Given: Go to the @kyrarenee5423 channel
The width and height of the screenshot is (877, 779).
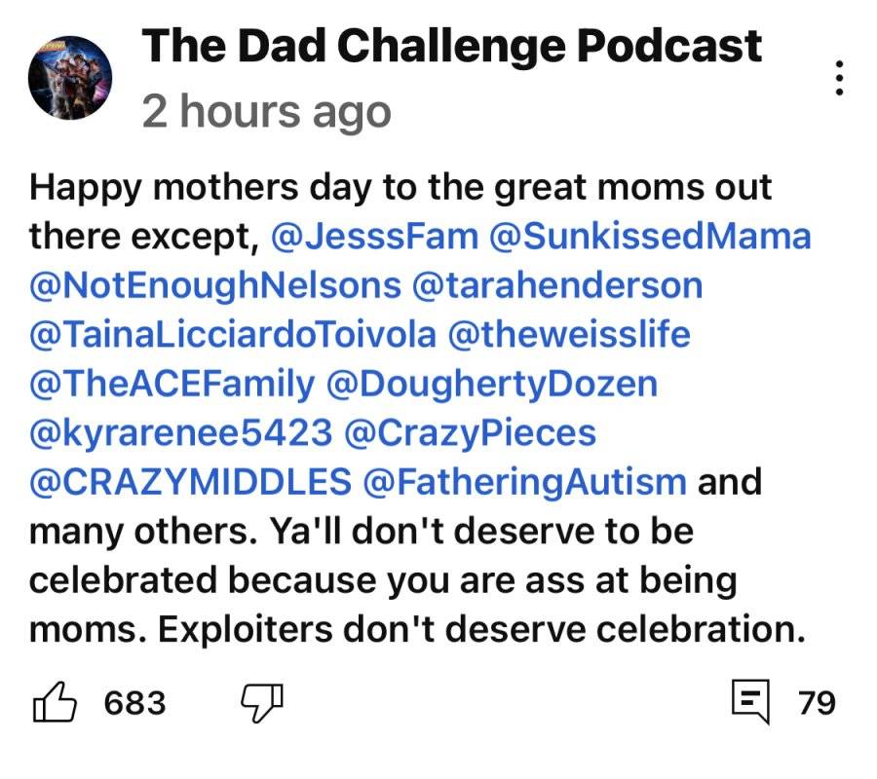Looking at the screenshot, I should click(181, 433).
